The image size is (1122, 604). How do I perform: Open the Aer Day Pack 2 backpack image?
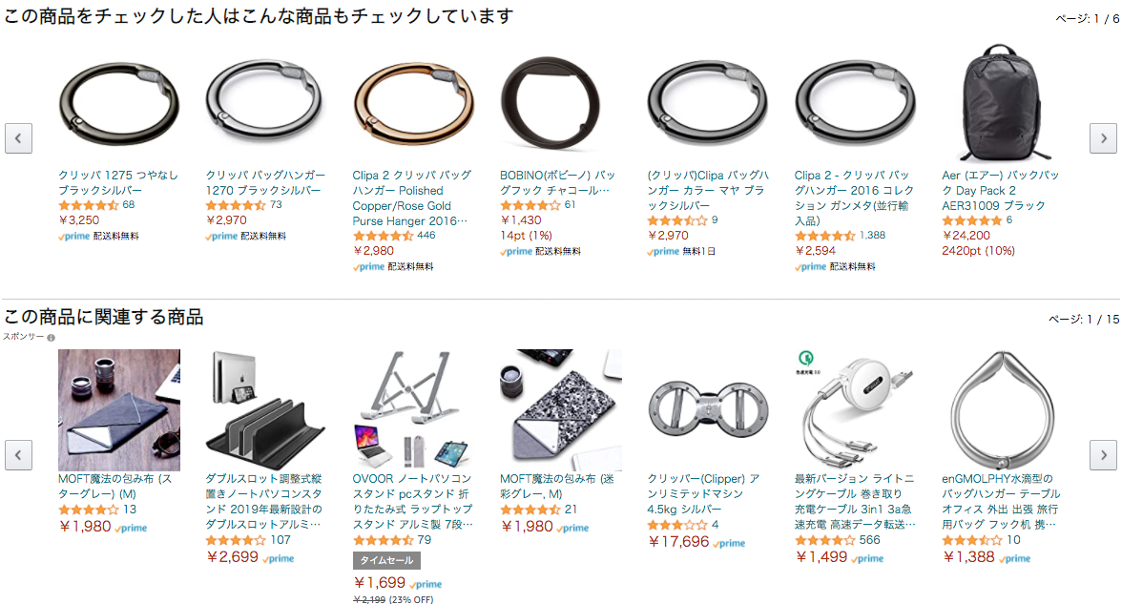pos(1000,102)
